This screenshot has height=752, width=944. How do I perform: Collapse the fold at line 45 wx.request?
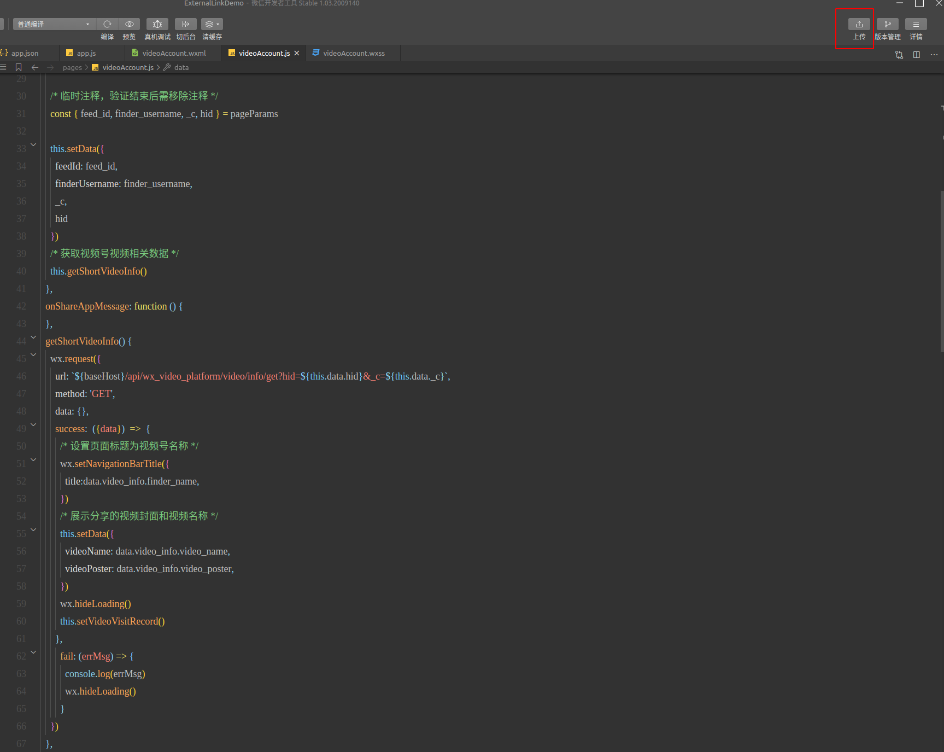33,355
